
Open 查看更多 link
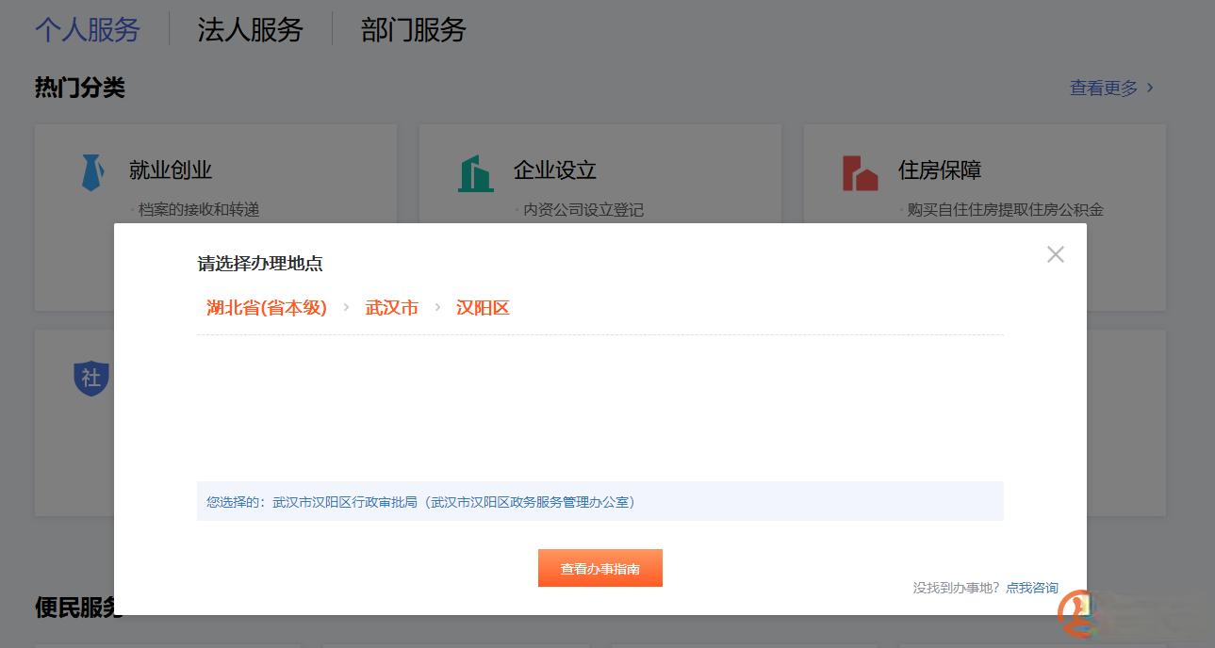(1104, 88)
